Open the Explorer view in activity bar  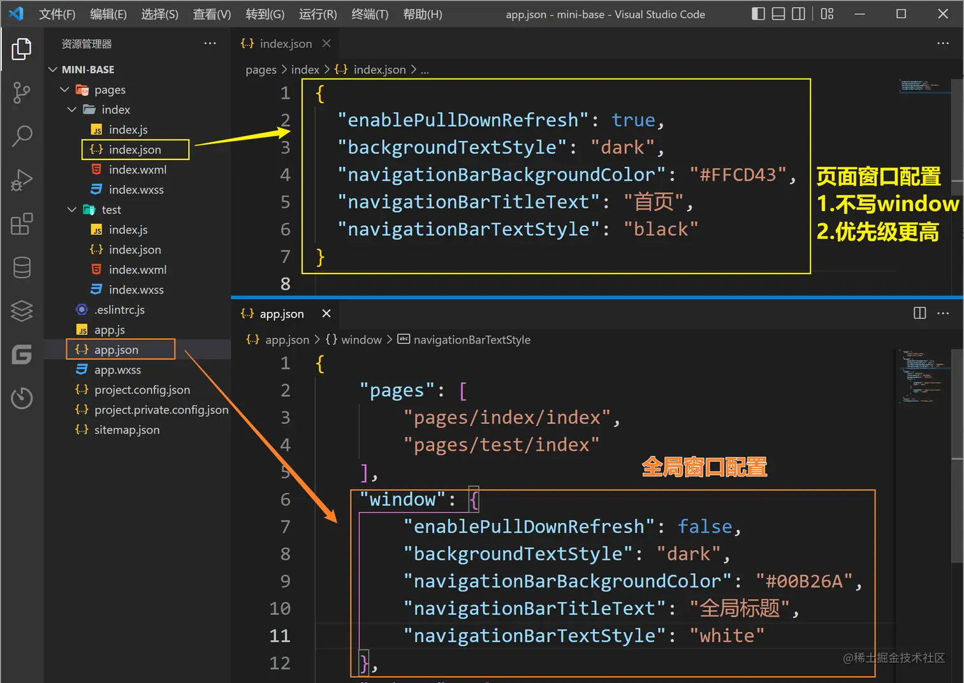(22, 49)
